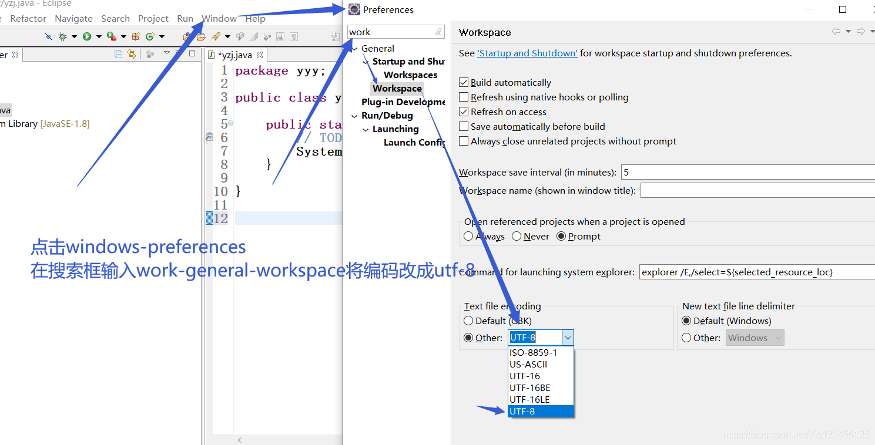
Task: Click the External Tools run icon
Action: (112, 36)
